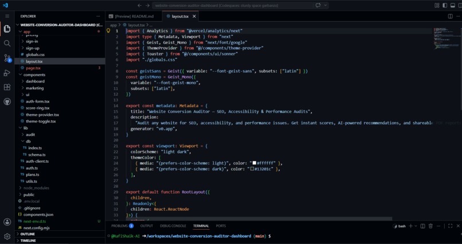Click the app breadcrumb segment
462x244 pixels.
point(113,25)
